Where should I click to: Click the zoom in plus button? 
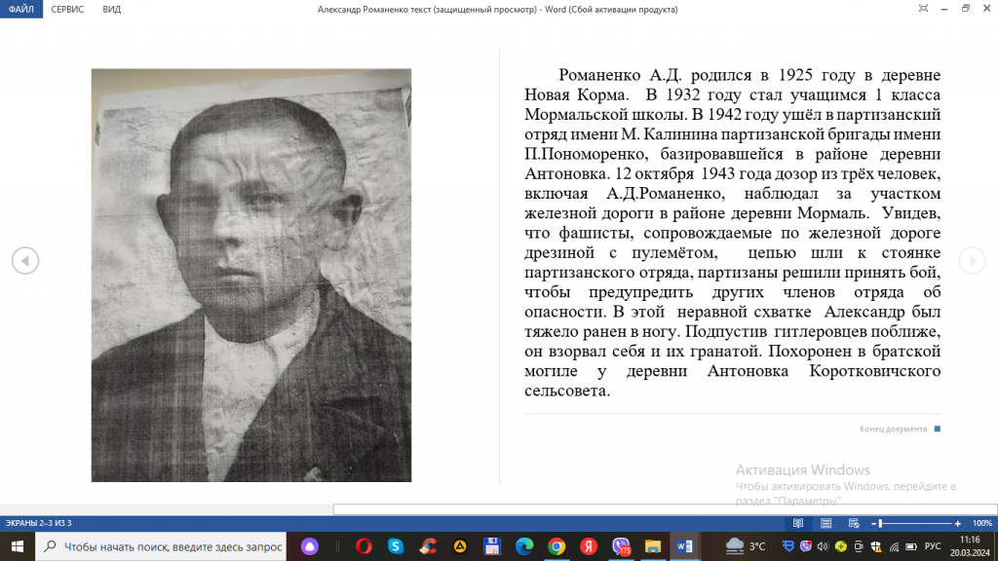[957, 523]
